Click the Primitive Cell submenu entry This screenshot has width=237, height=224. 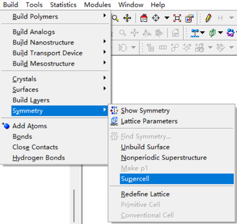(172, 205)
